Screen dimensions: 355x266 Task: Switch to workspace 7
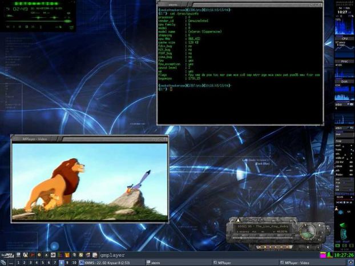tap(55, 263)
